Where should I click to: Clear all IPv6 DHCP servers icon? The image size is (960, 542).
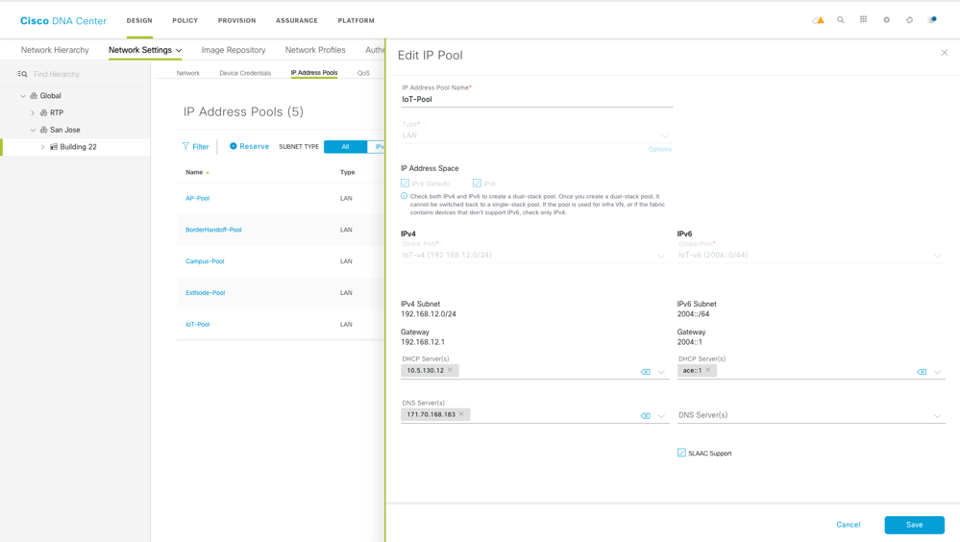[922, 372]
